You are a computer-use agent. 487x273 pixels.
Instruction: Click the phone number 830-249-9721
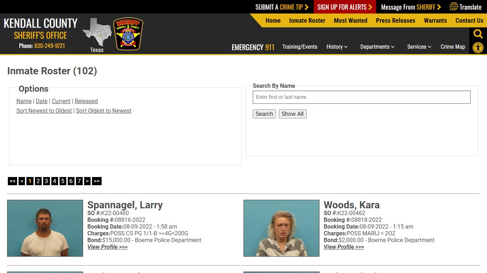[x=50, y=46]
